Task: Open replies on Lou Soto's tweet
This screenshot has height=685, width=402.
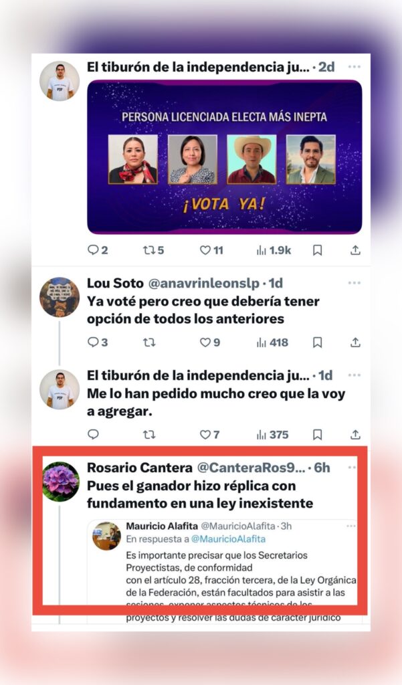Action: tap(98, 342)
